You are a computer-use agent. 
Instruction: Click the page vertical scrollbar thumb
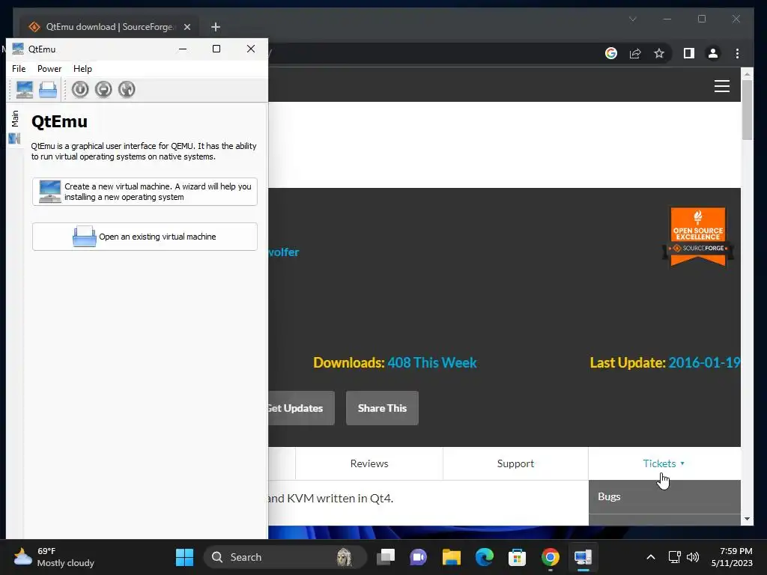[747, 109]
